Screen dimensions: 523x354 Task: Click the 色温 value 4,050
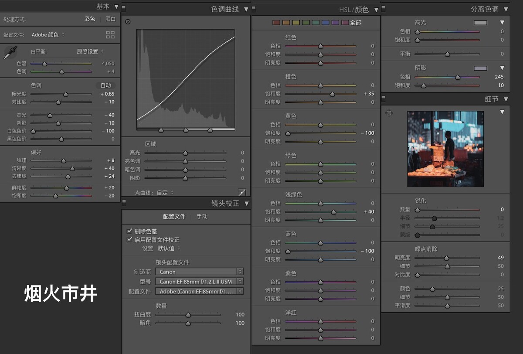(x=108, y=64)
